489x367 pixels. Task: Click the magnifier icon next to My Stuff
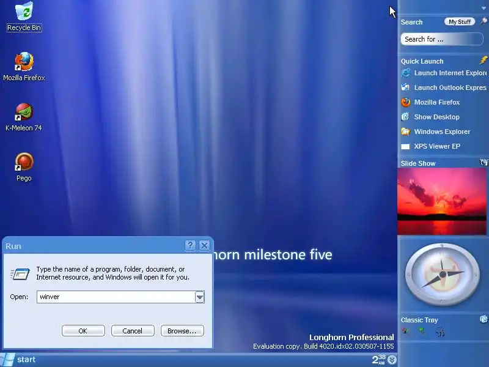pyautogui.click(x=483, y=21)
